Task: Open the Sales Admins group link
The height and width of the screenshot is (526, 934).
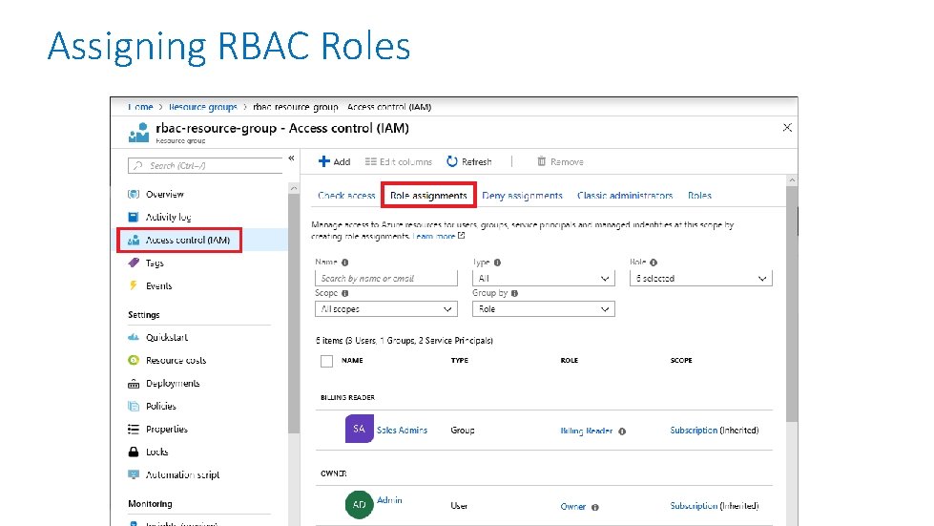Action: click(402, 430)
